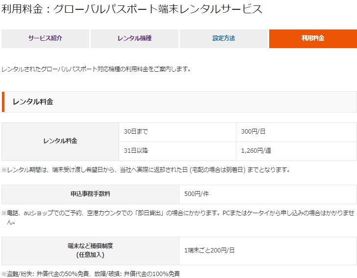
Task: Click the note beginning ※レンタル期間は
Action: (x=146, y=170)
